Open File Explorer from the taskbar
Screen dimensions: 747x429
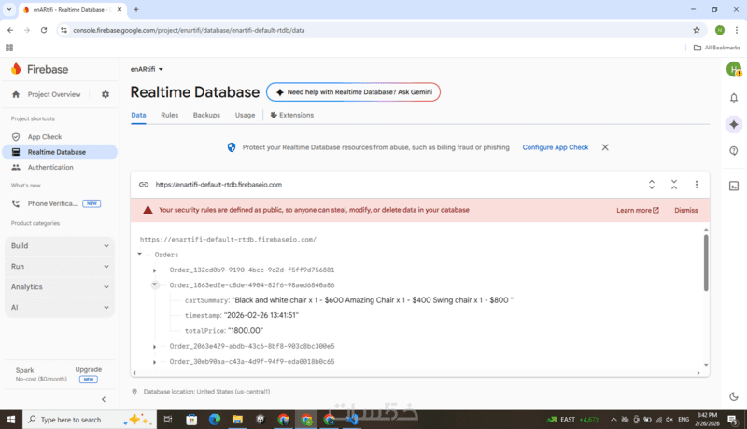[237, 420]
